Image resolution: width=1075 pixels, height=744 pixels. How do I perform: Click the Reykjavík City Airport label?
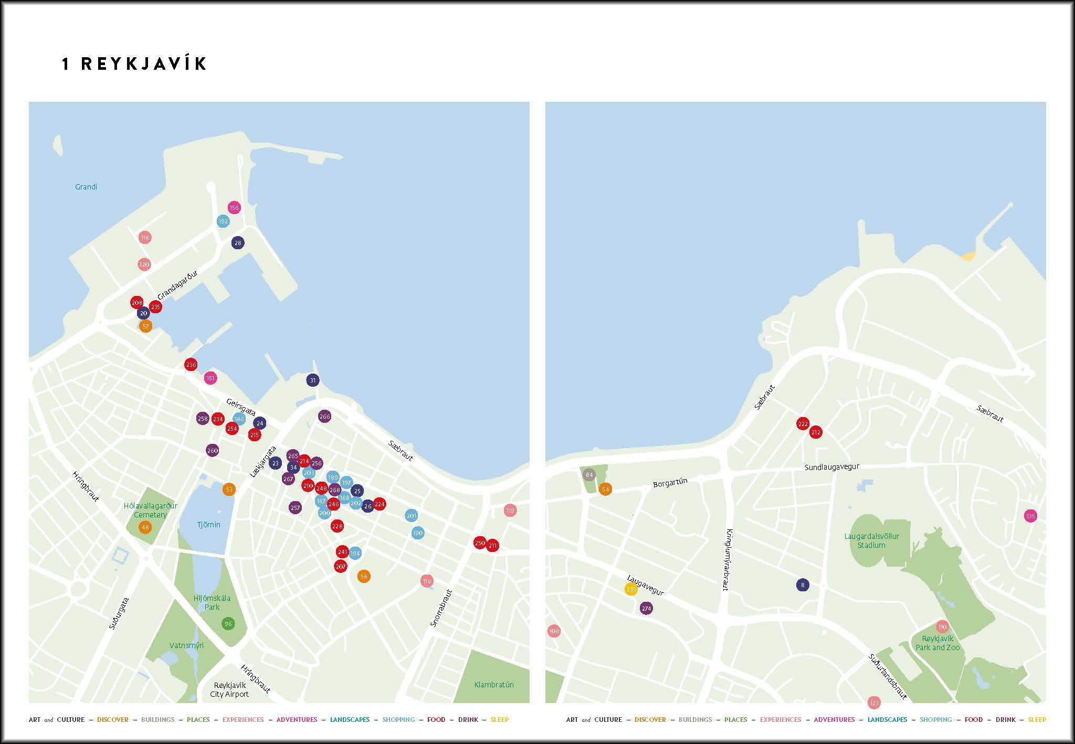[229, 690]
